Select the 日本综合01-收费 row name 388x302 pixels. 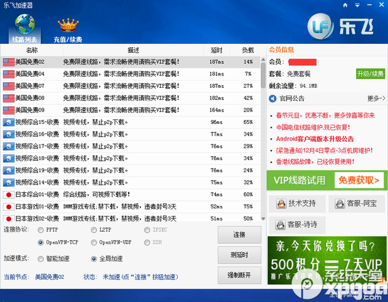point(37,195)
